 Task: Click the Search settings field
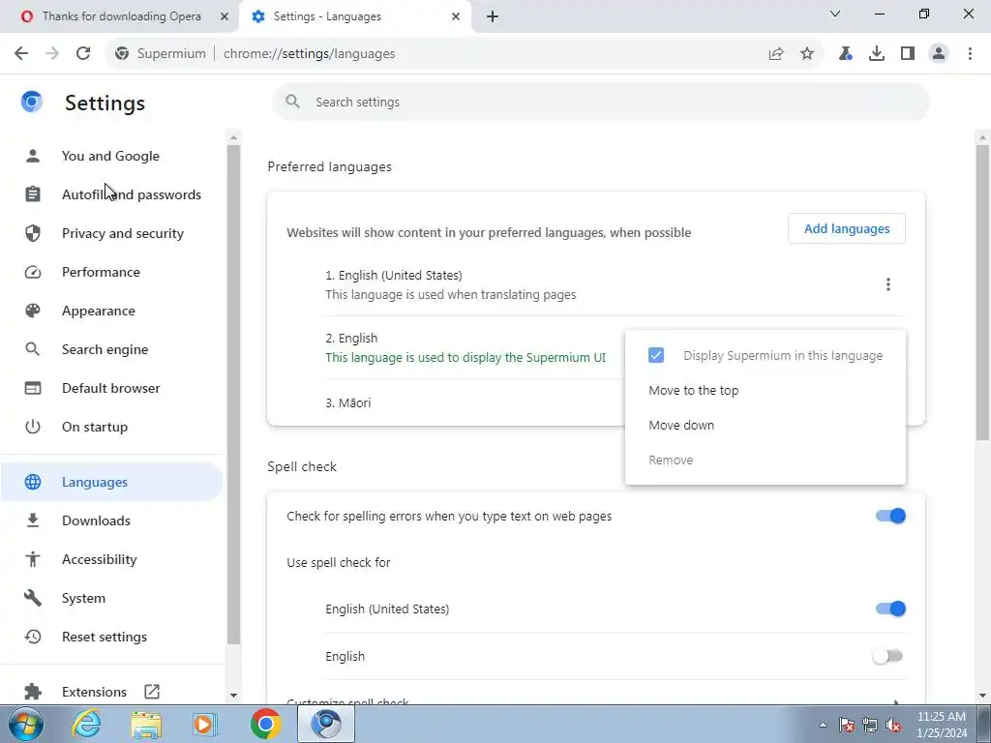tap(600, 102)
